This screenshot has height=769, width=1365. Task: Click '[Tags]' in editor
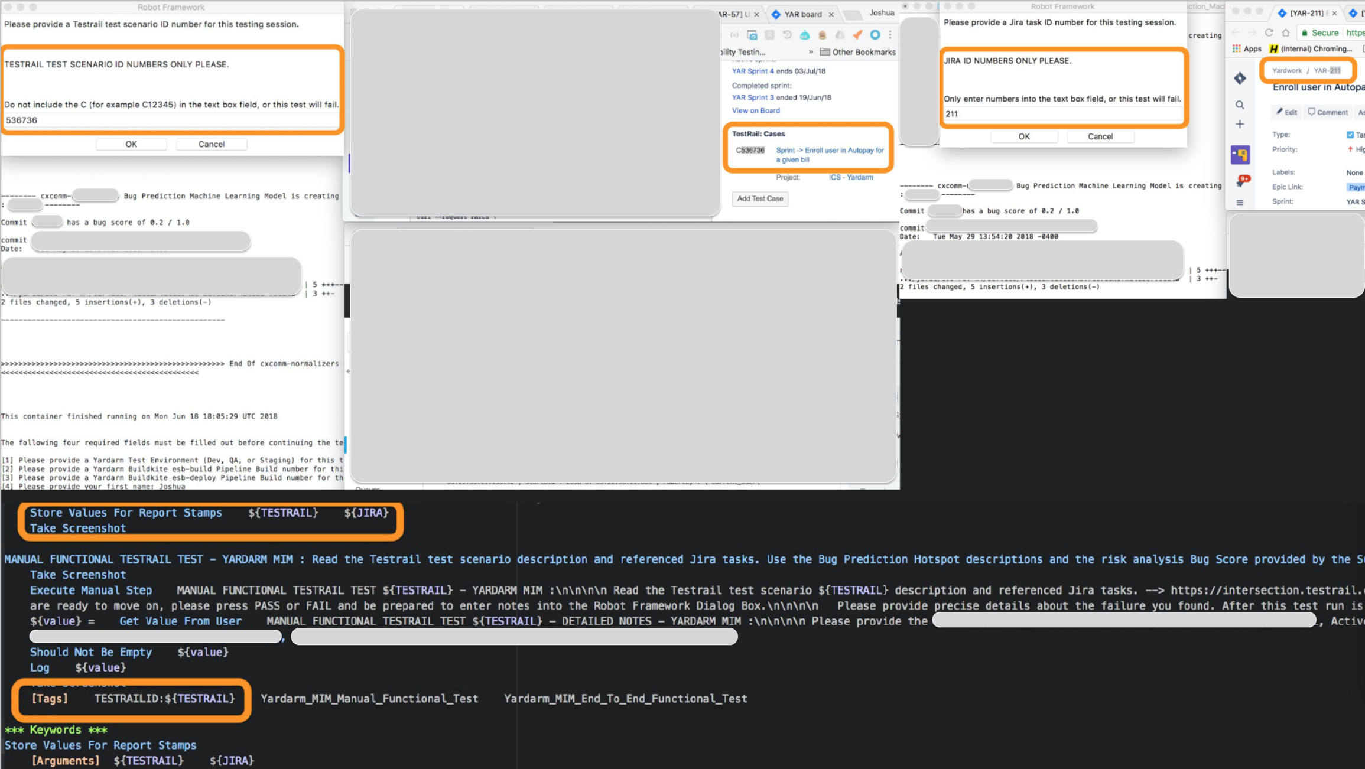(x=50, y=699)
